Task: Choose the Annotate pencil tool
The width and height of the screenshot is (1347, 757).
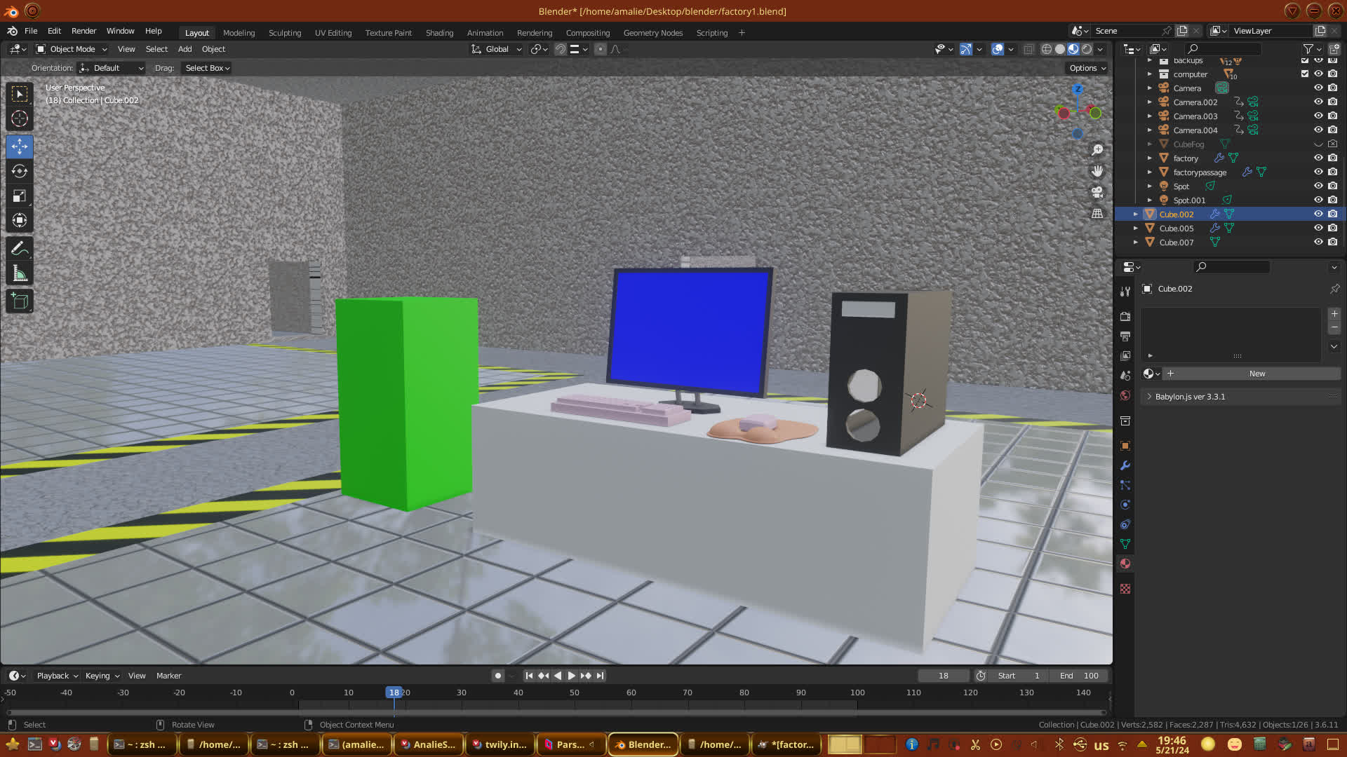Action: (20, 249)
